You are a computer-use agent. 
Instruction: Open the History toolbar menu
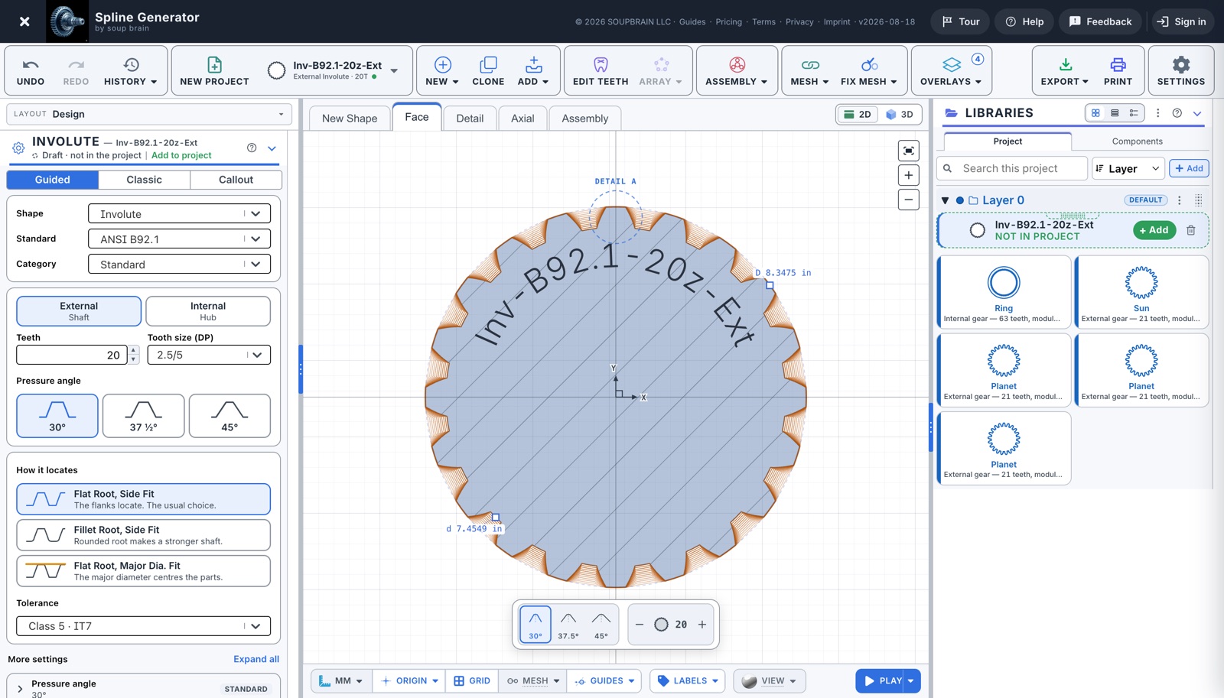tap(130, 70)
